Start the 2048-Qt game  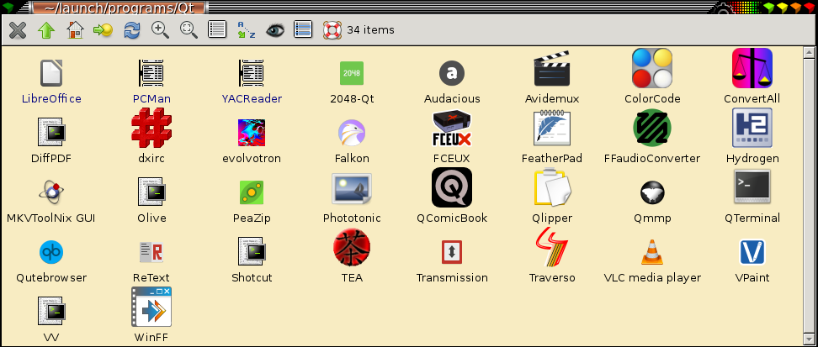tap(352, 73)
